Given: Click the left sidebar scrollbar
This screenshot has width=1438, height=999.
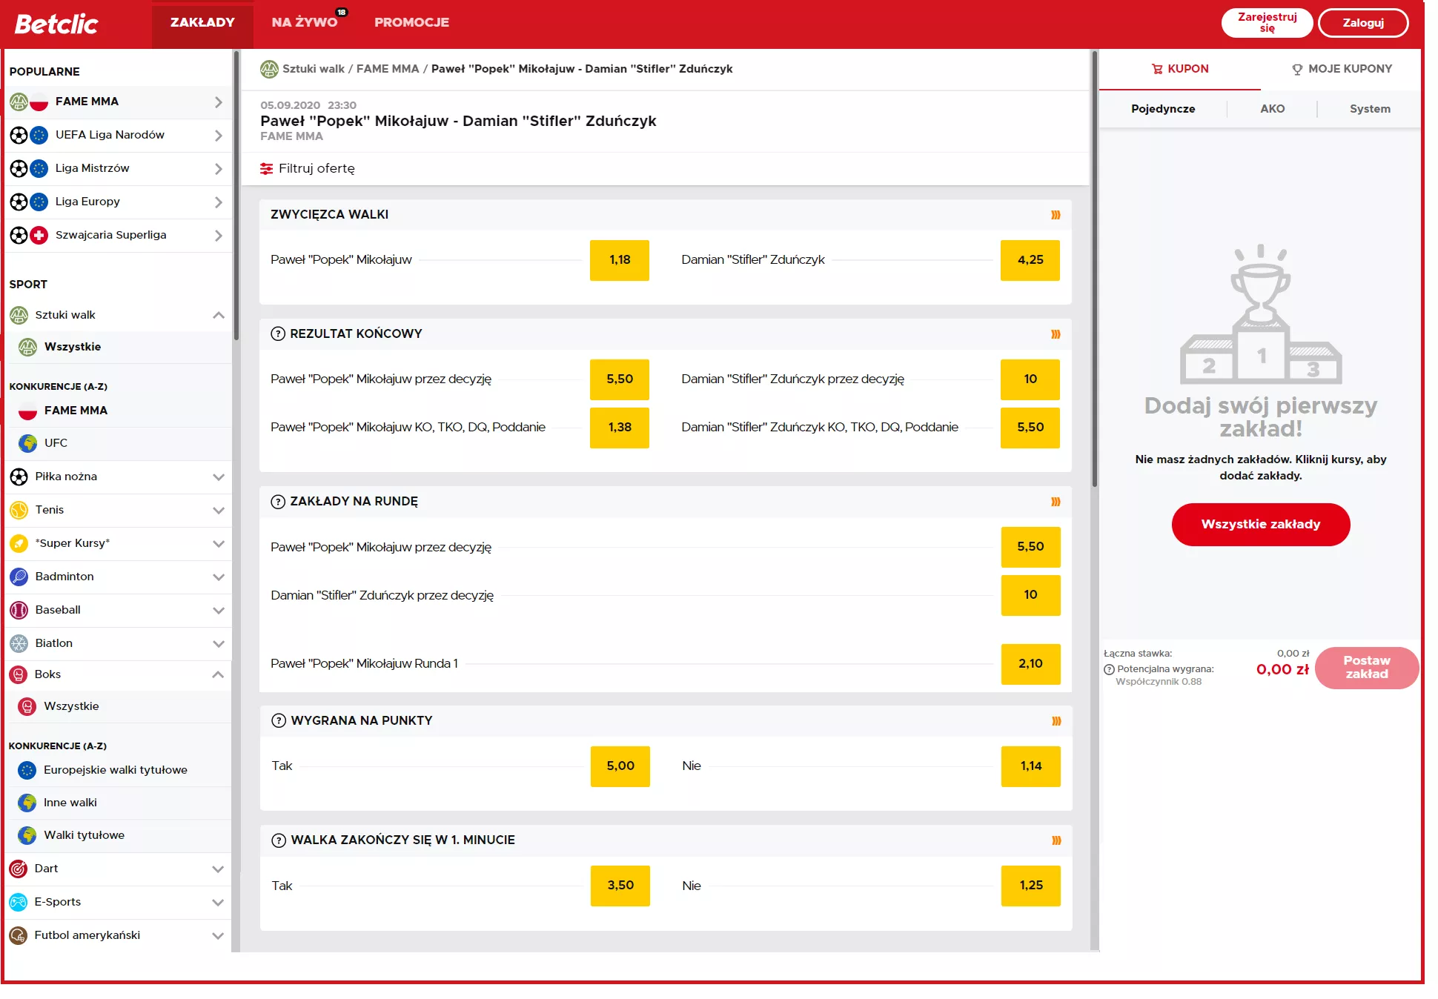Looking at the screenshot, I should tap(236, 195).
